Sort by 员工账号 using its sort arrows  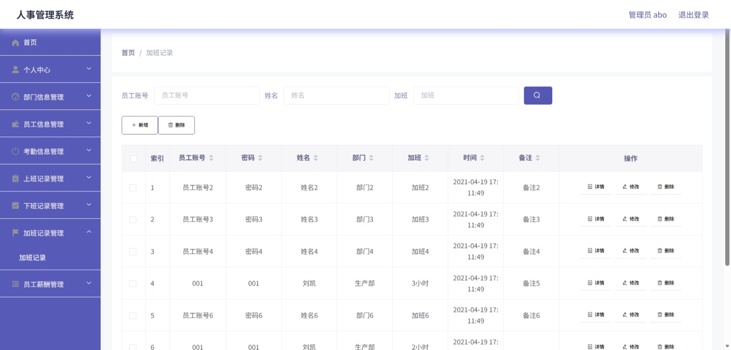pyautogui.click(x=211, y=158)
